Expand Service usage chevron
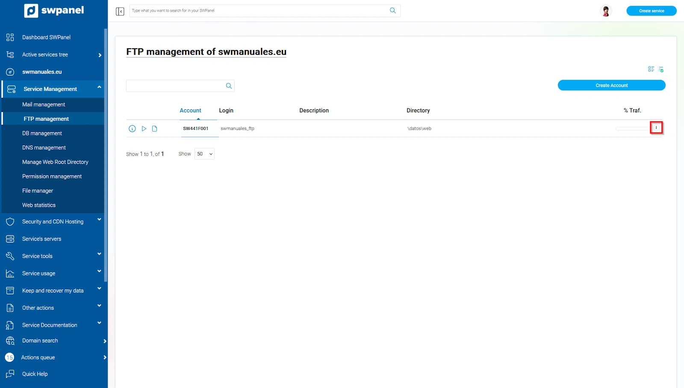The width and height of the screenshot is (684, 388). click(x=99, y=271)
